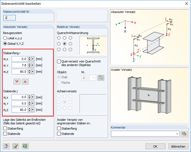Image resolution: width=191 pixels, height=152 pixels.
Task: Expand options arrow for ej,Y field
Action: [x=33, y=103]
